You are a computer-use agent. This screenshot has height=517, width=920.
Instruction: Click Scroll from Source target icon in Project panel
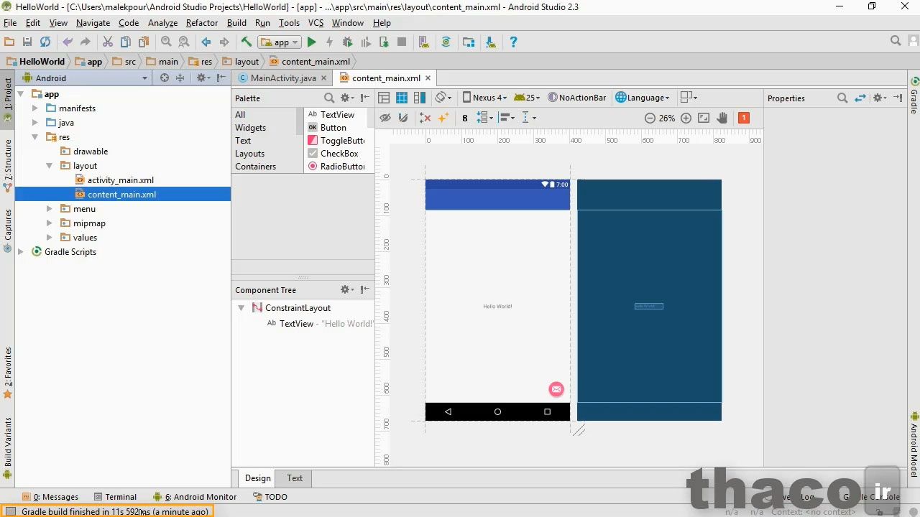click(x=165, y=78)
